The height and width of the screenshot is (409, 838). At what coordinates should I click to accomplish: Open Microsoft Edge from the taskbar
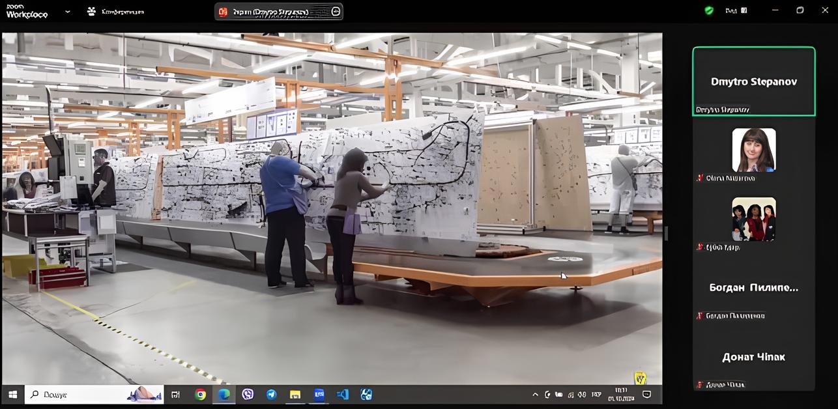pyautogui.click(x=224, y=394)
